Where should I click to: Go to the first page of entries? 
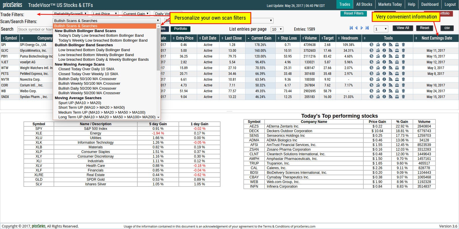[x=351, y=28]
